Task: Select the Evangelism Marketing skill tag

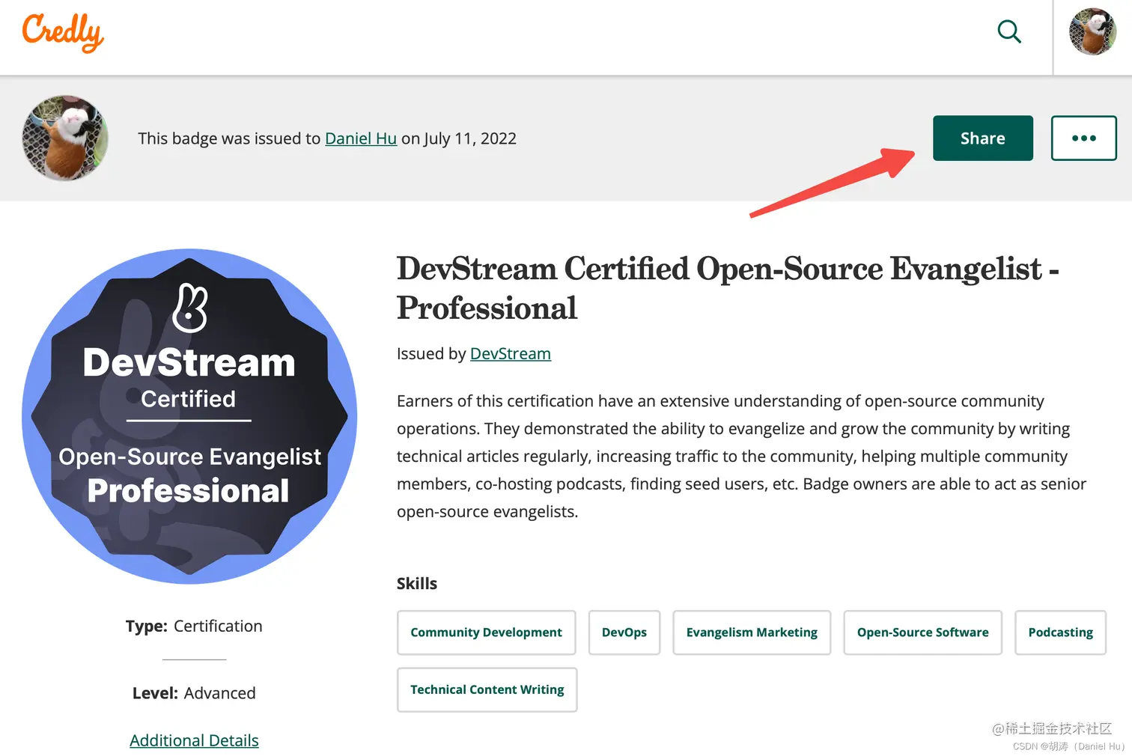Action: [752, 632]
